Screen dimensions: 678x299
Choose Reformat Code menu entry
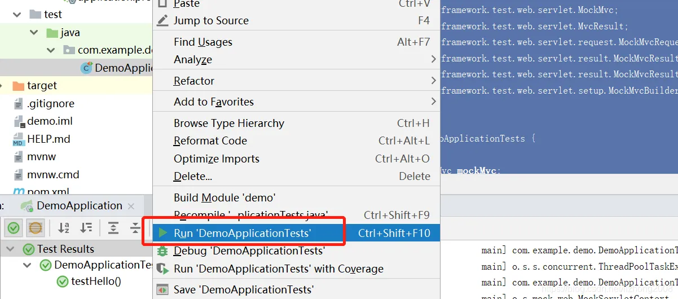(210, 140)
